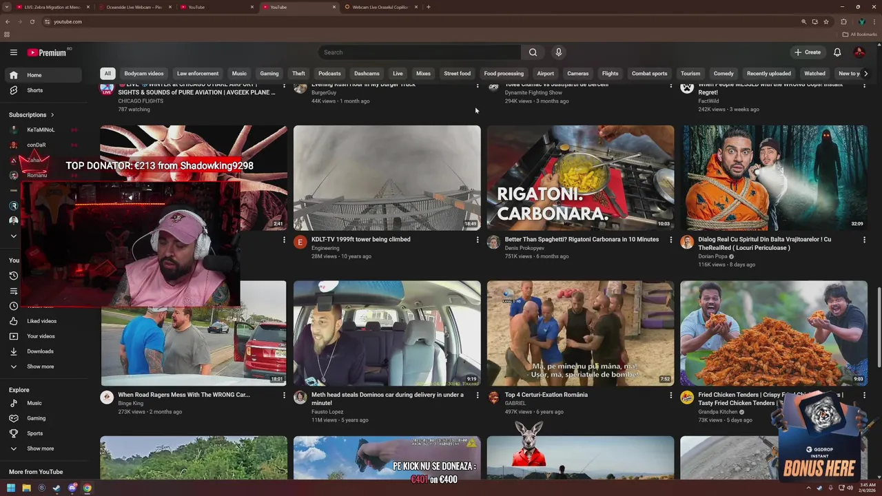882x496 pixels.
Task: Open options menu for KDLT-TV tower video
Action: (478, 240)
